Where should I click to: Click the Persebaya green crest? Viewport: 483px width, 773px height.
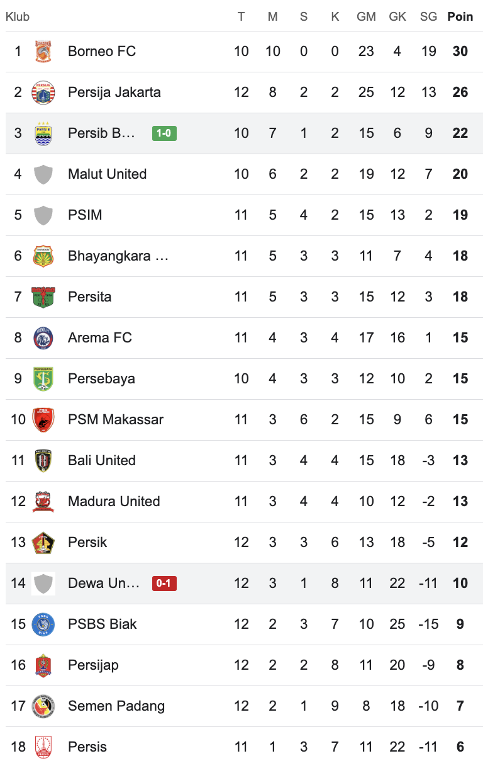[43, 378]
